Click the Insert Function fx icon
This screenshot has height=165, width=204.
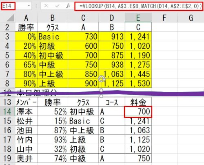(x=68, y=6)
